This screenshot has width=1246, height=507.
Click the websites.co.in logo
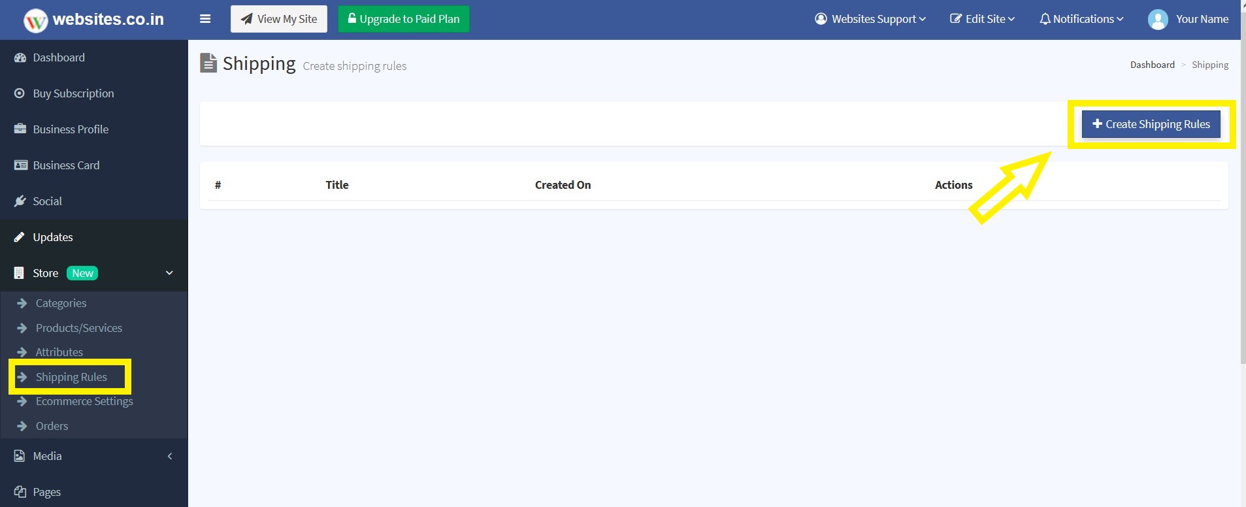pyautogui.click(x=93, y=20)
